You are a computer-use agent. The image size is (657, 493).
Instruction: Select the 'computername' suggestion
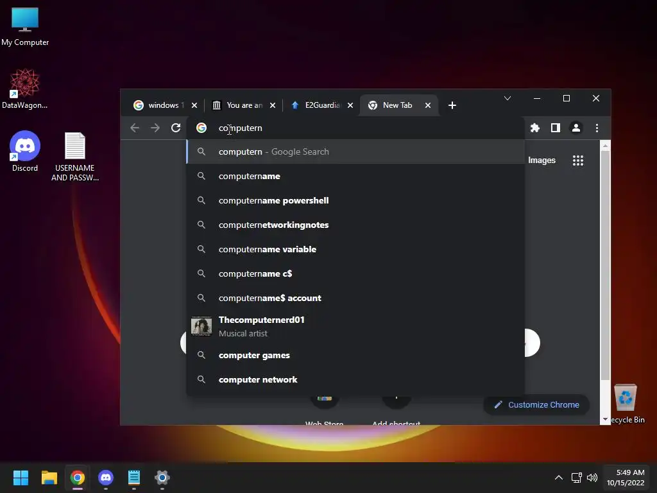[x=355, y=176]
